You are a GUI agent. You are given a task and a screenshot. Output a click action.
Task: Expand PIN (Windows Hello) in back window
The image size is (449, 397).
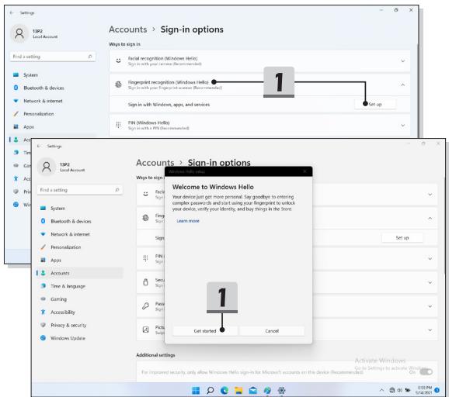tap(403, 125)
